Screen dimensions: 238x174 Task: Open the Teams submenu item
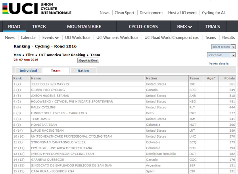click(x=210, y=38)
